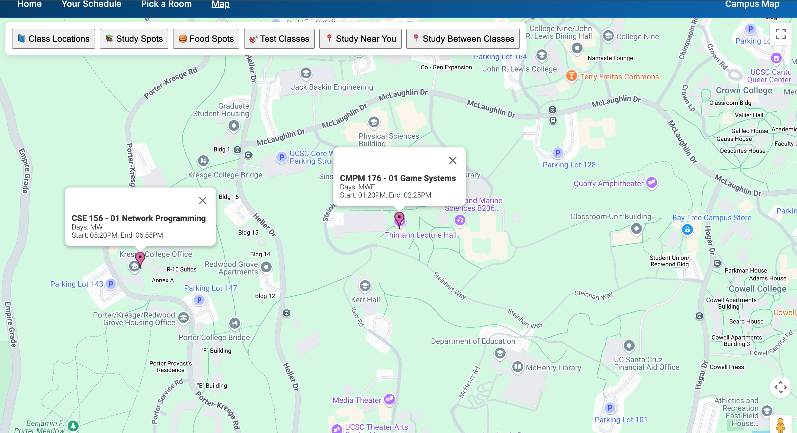Click the Media Theater icon
This screenshot has width=797, height=433.
[x=389, y=399]
